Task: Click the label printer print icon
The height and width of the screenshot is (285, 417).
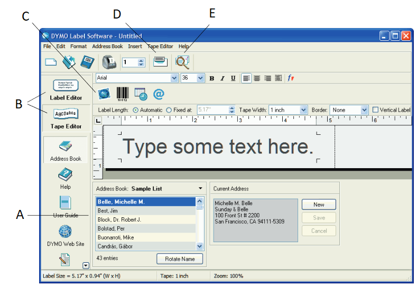Action: tap(109, 62)
